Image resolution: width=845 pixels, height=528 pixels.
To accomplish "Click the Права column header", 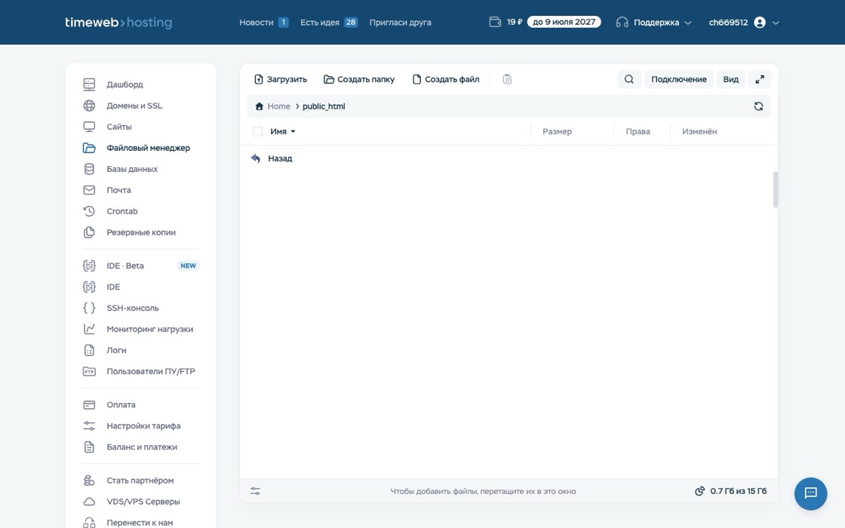I will pos(638,131).
